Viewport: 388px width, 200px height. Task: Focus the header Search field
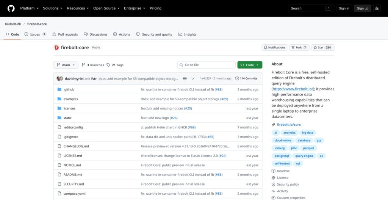pos(311,8)
